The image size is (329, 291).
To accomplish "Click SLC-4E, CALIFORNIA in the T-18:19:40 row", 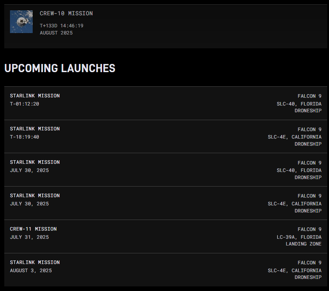I will tap(295, 137).
